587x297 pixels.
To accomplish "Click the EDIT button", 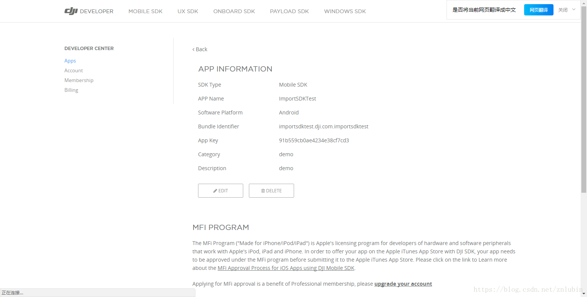I will coord(221,190).
